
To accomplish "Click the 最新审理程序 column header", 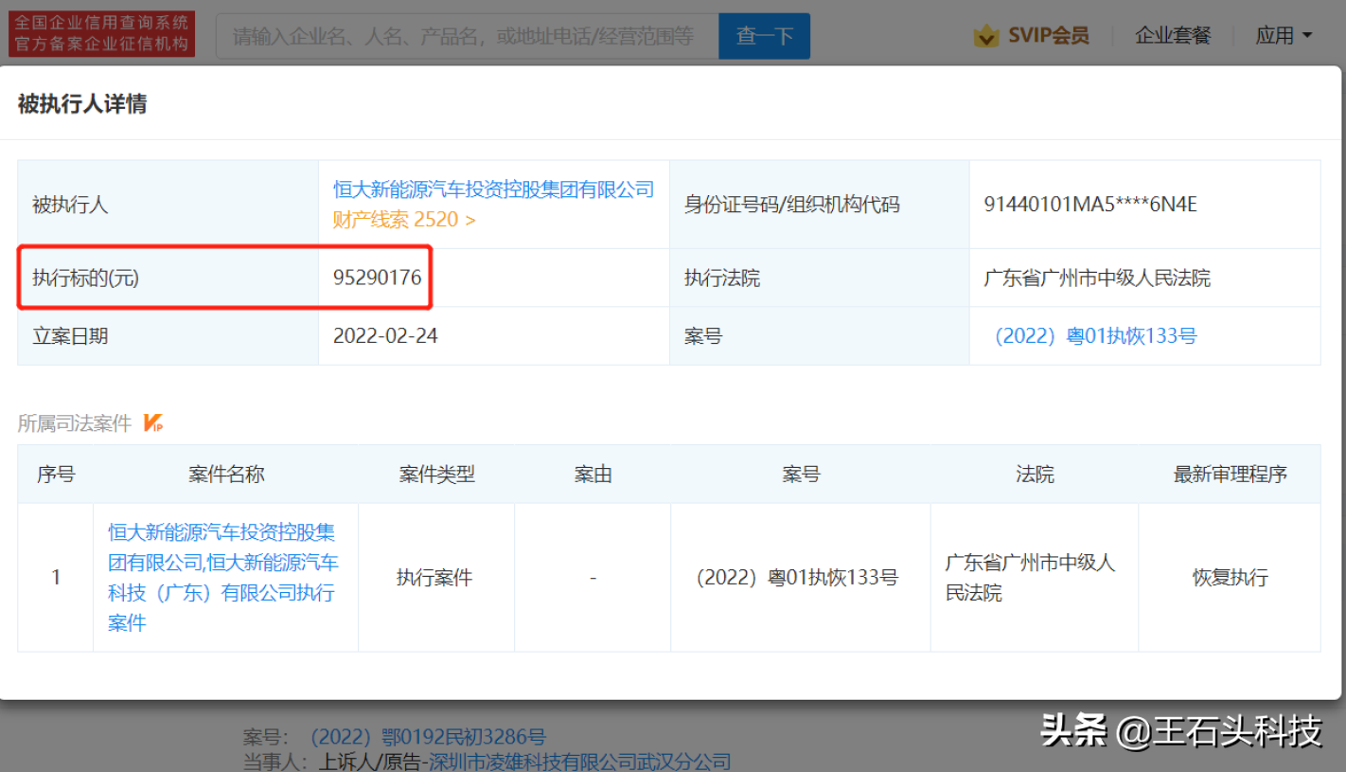I will pos(1230,475).
